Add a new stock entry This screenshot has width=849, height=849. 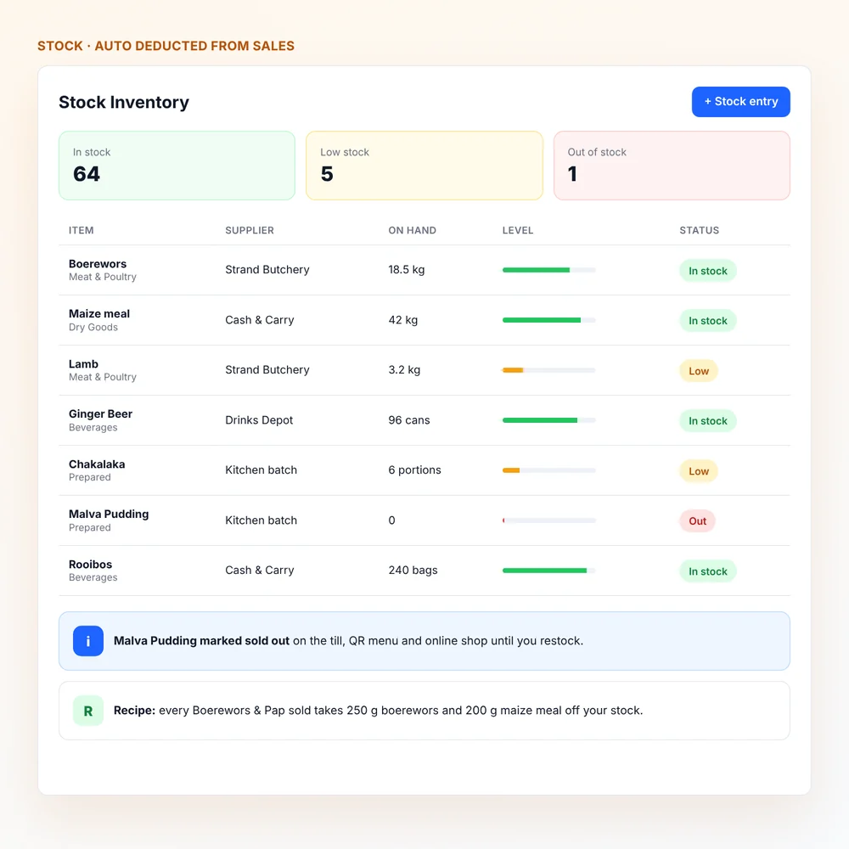pos(740,102)
